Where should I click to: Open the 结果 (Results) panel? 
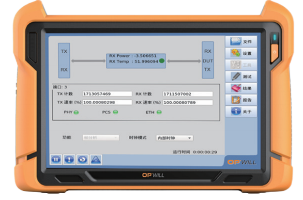coord(242,88)
